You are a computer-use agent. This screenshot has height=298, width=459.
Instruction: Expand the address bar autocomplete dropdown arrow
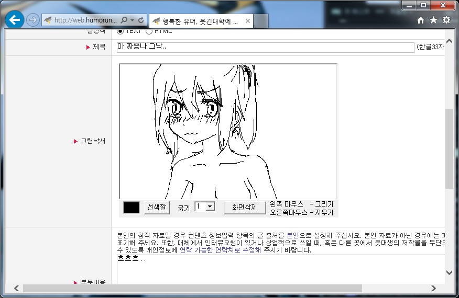coord(133,20)
